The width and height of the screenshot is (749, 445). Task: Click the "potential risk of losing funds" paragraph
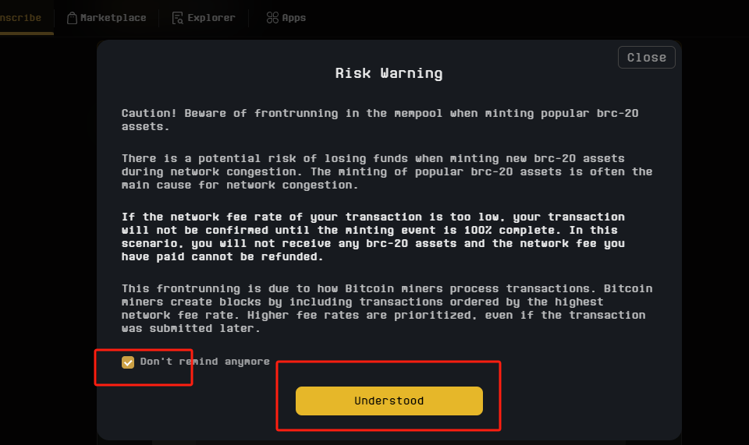(x=386, y=171)
